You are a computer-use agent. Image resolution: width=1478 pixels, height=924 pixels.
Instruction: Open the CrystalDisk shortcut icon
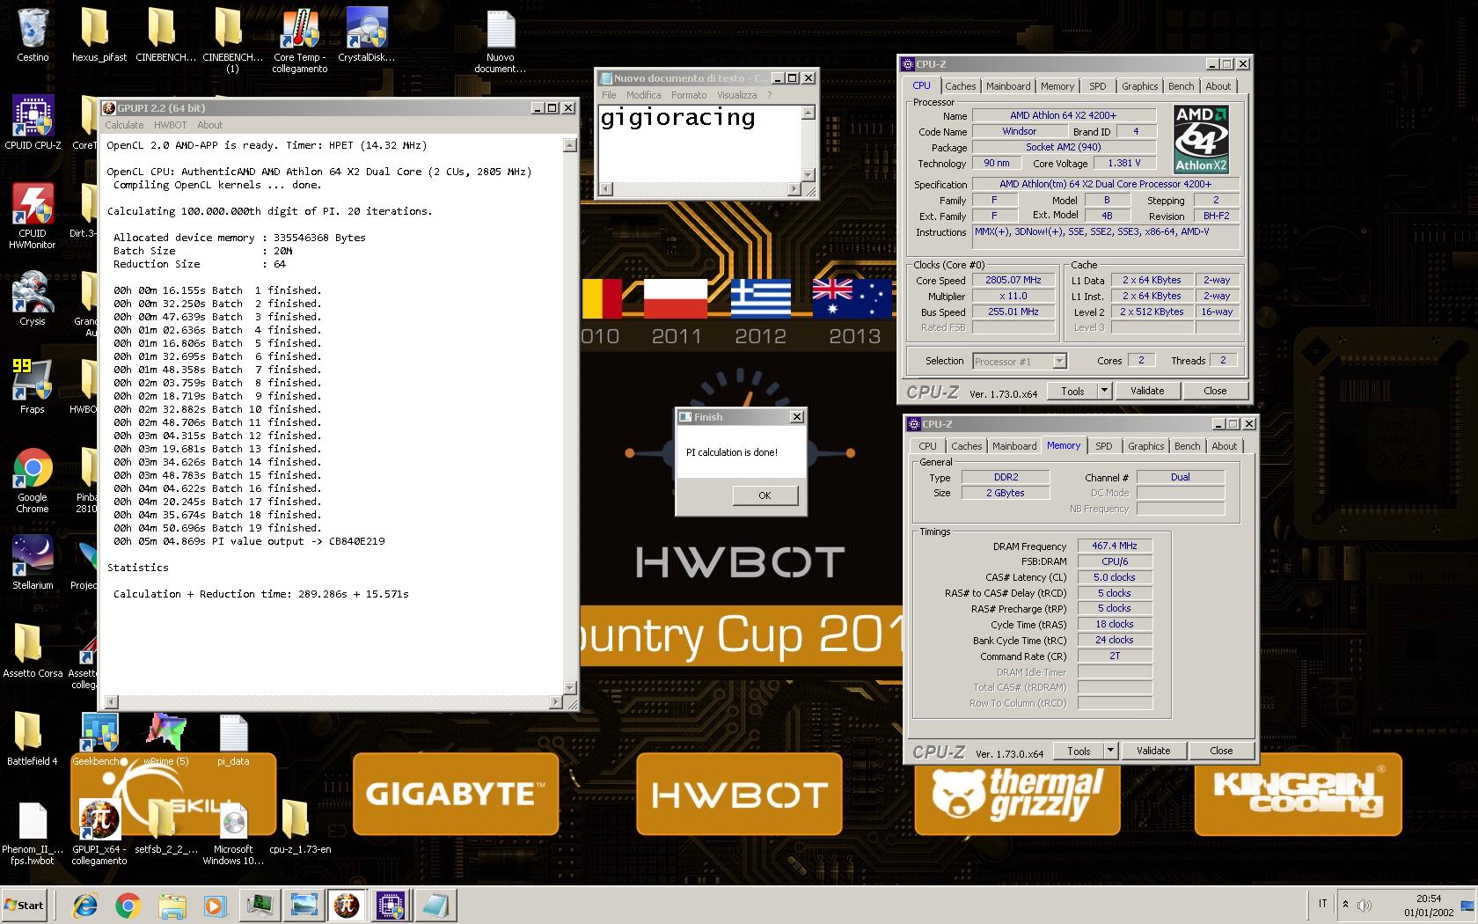(366, 35)
